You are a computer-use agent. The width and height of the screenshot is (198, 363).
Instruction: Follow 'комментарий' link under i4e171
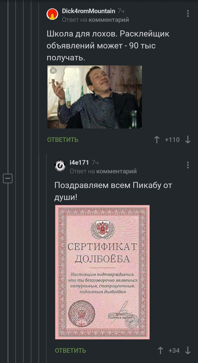(x=116, y=171)
